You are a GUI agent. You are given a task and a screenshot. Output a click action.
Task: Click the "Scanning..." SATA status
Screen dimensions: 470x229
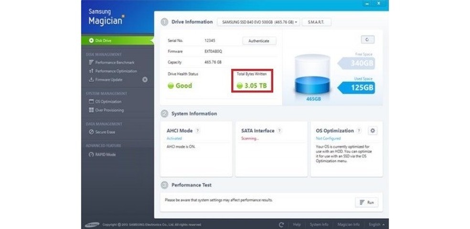click(250, 139)
